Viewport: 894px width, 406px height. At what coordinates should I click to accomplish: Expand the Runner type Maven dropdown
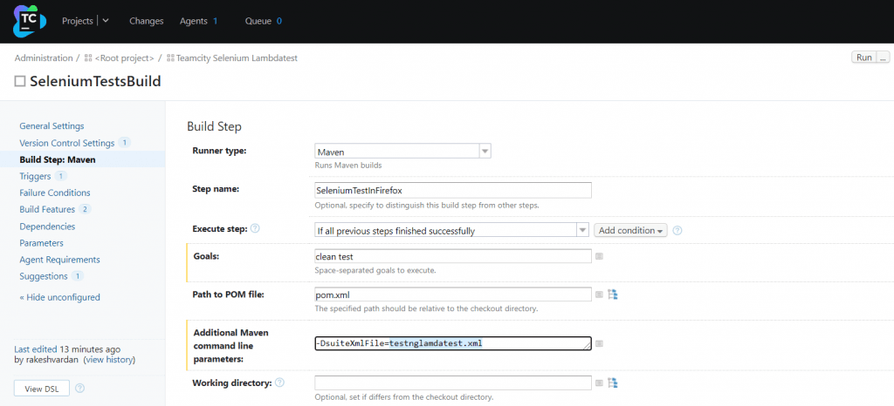(x=485, y=152)
